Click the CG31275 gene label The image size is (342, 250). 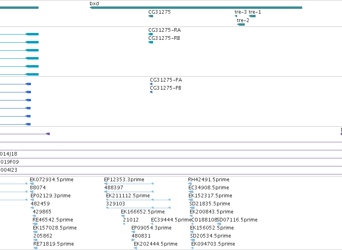tap(160, 12)
